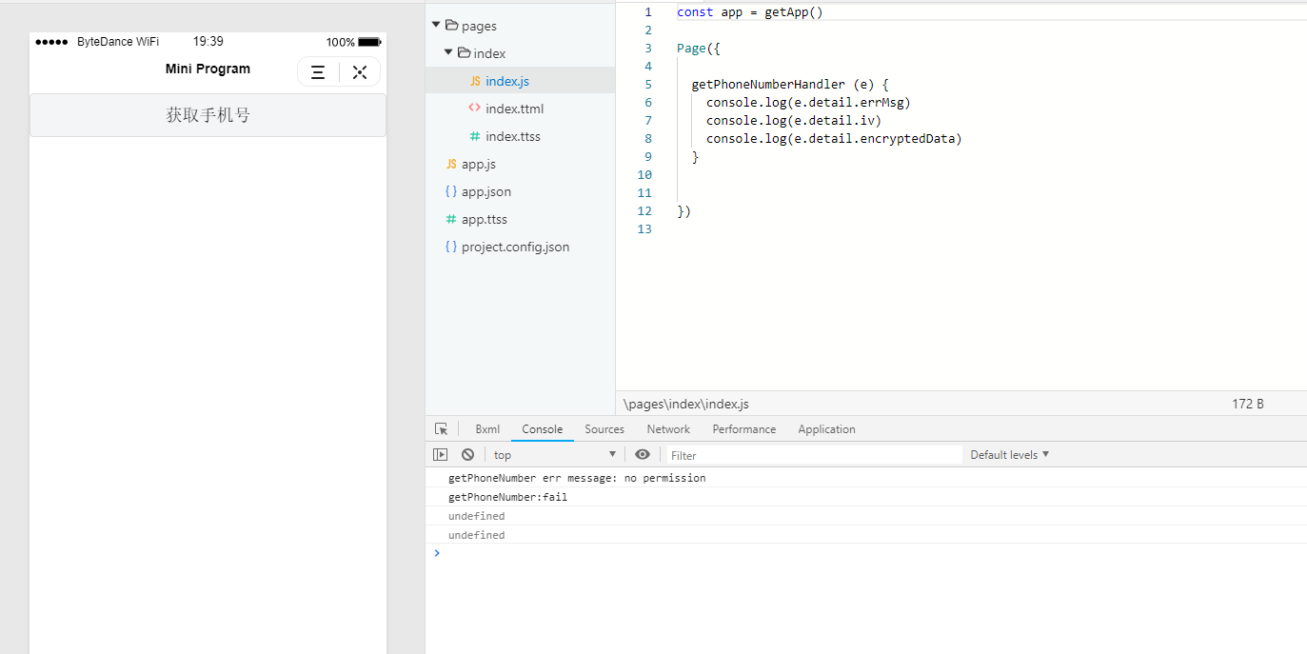Click the battery icon in simulator status bar

click(x=369, y=42)
